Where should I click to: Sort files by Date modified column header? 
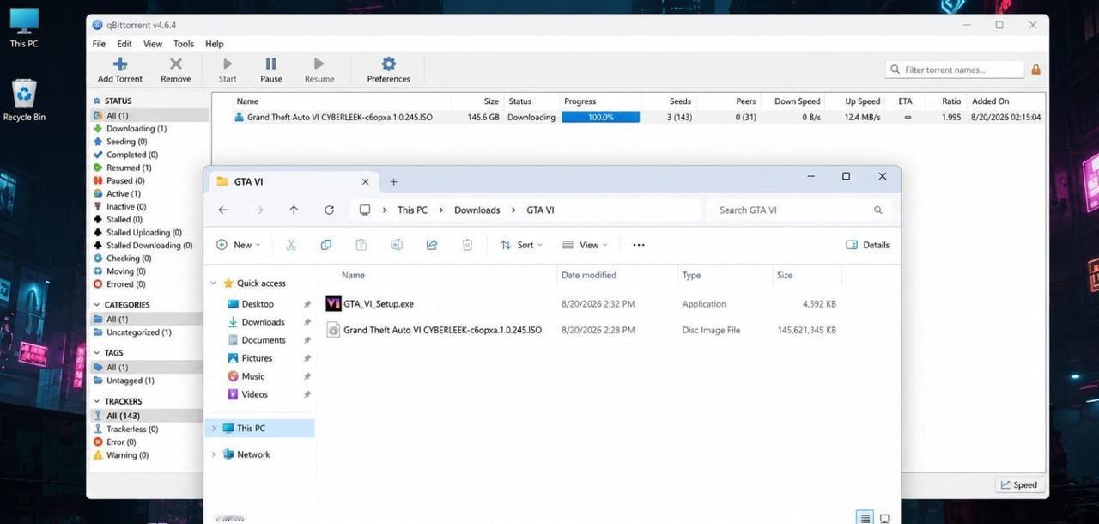click(x=616, y=275)
